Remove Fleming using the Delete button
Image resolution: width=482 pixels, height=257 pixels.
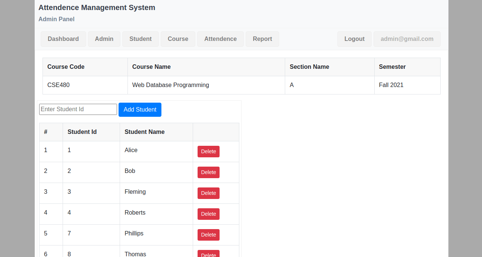tap(208, 193)
